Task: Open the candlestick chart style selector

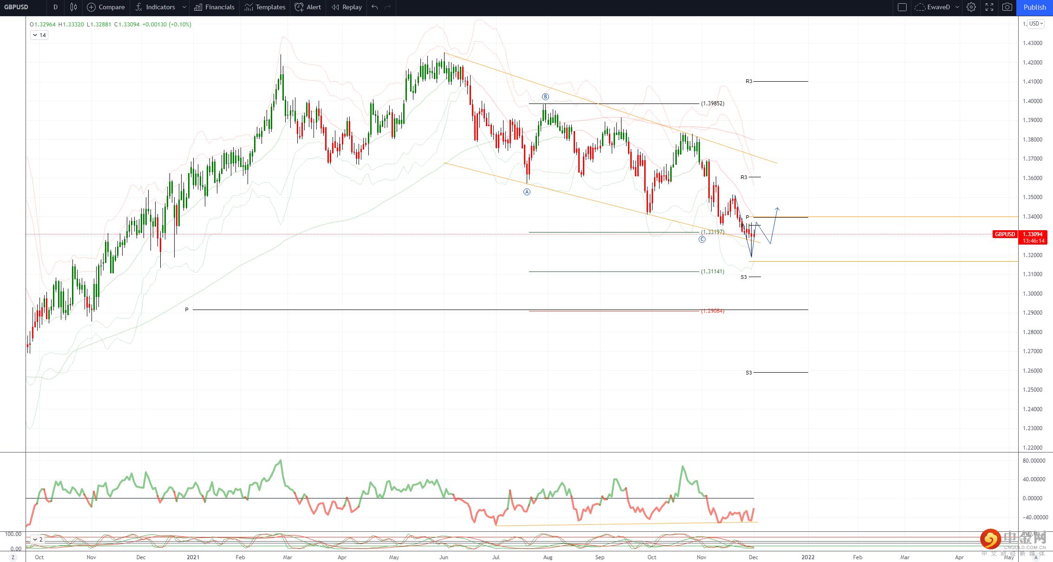Action: [73, 7]
